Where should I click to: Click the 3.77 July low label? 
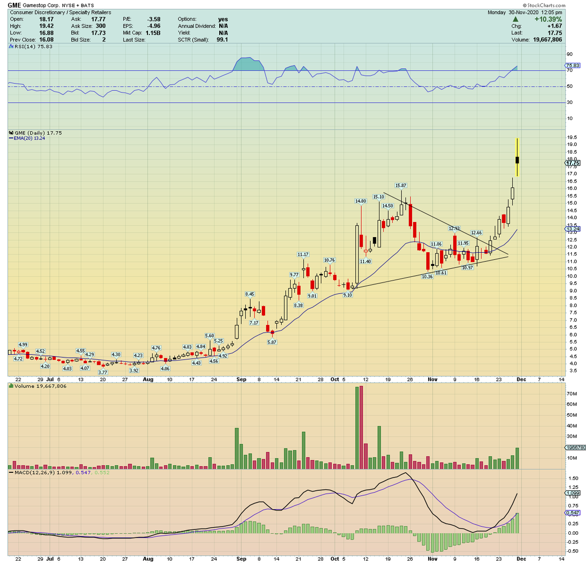pyautogui.click(x=103, y=372)
